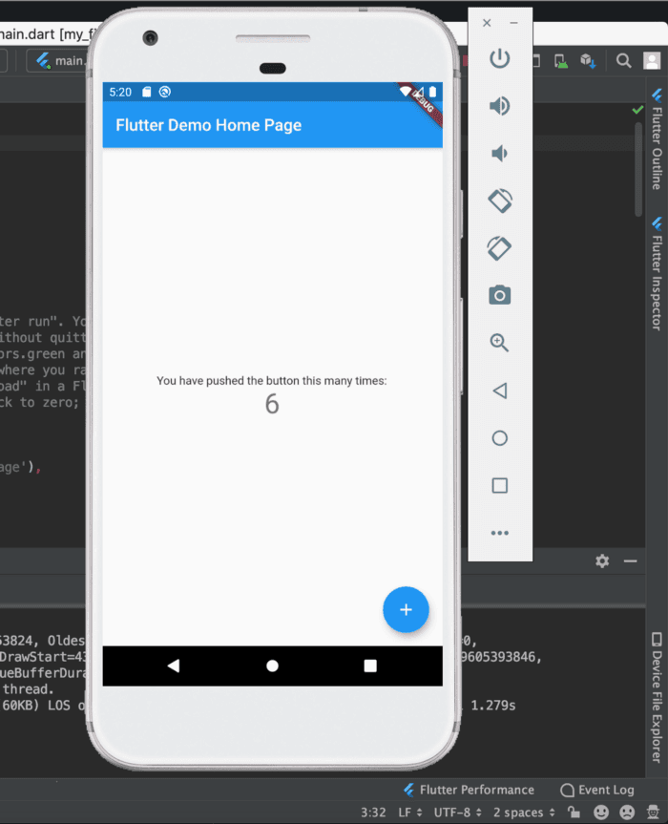Open the LF line separator dropdown
This screenshot has width=668, height=824.
pos(410,813)
